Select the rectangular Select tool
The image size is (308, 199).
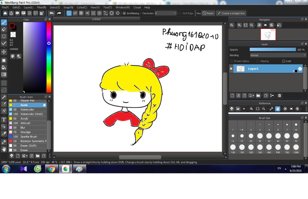click(4, 83)
